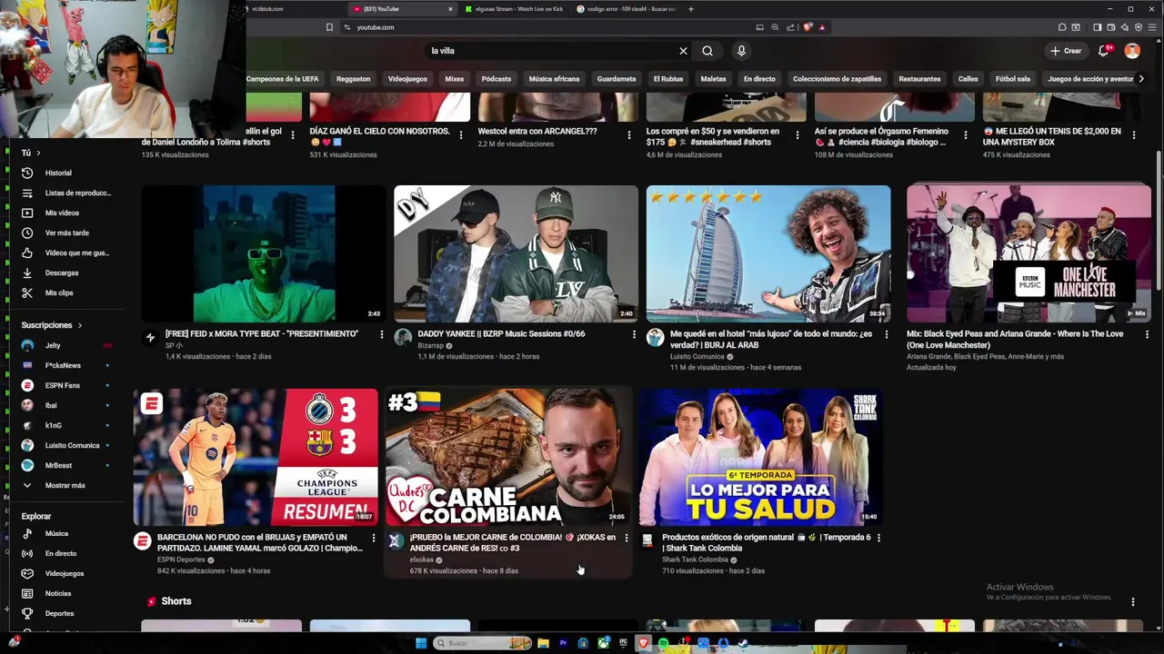This screenshot has width=1164, height=654.
Task: Open options menu for DADDY YANKEE video
Action: click(634, 334)
